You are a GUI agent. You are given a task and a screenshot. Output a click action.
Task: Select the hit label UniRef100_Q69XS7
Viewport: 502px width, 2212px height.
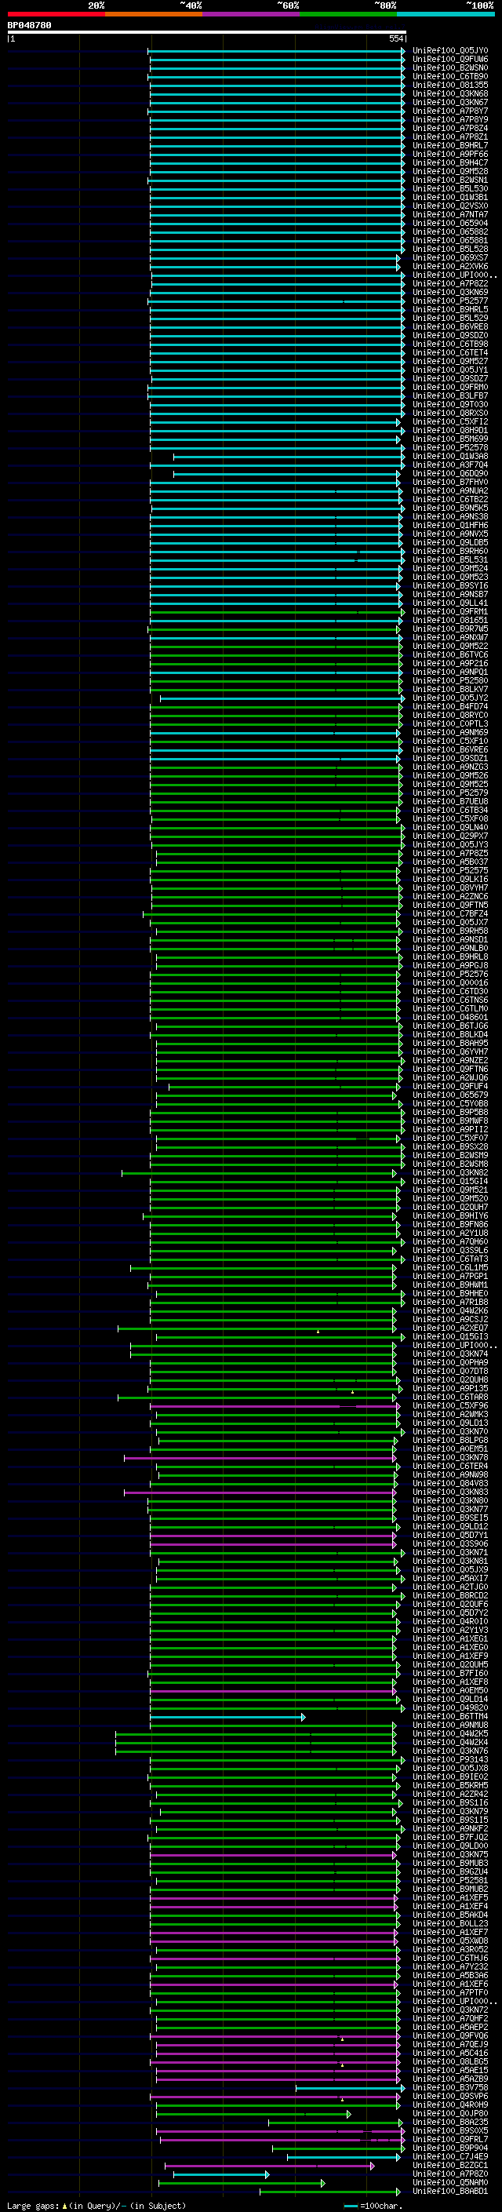(x=450, y=257)
